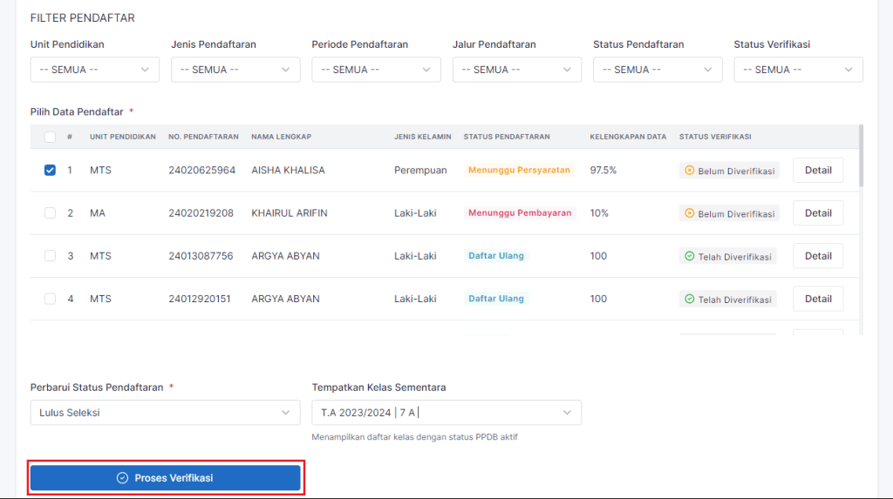Open Perbarui Status Pendaftaran dropdown
The image size is (893, 499).
pos(165,413)
